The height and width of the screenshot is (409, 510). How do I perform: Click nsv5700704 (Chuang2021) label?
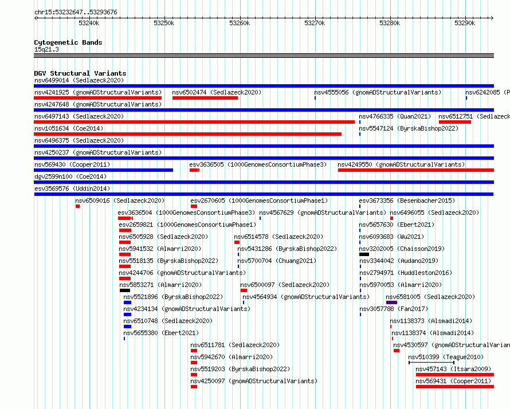(x=277, y=261)
